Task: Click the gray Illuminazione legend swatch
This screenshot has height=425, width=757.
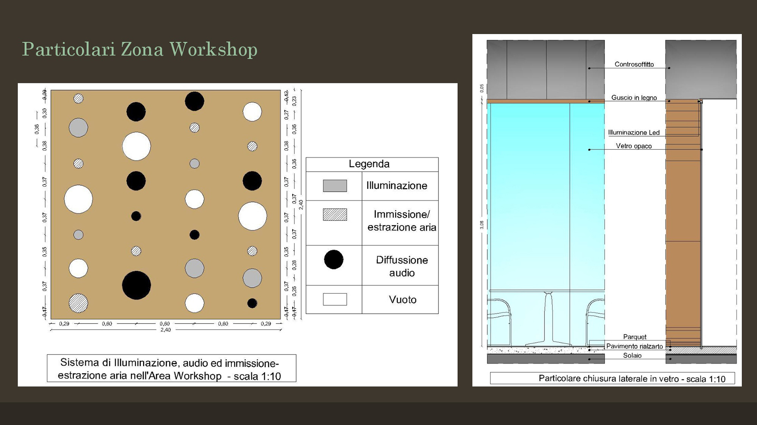Action: pyautogui.click(x=335, y=186)
